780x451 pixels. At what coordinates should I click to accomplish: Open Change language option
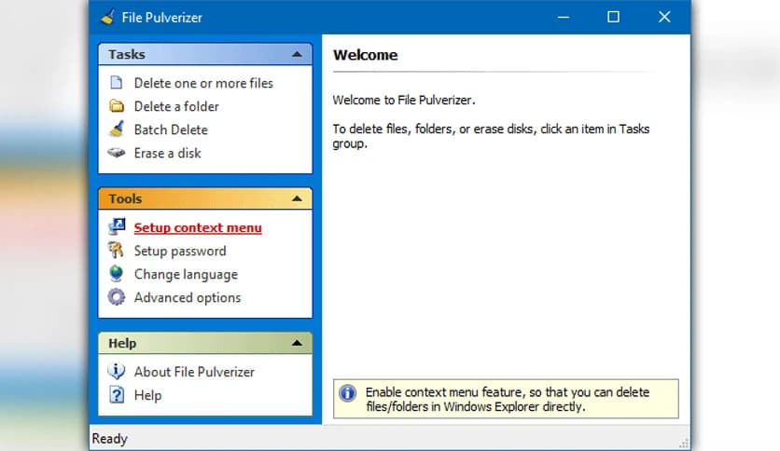tap(186, 274)
